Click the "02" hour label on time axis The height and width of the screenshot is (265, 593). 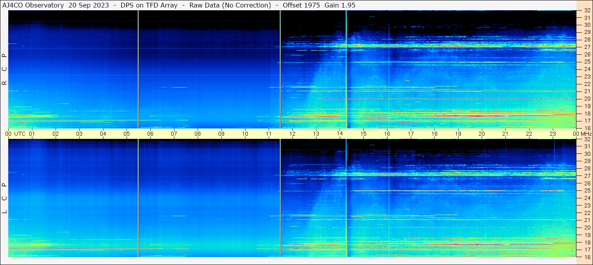click(56, 134)
